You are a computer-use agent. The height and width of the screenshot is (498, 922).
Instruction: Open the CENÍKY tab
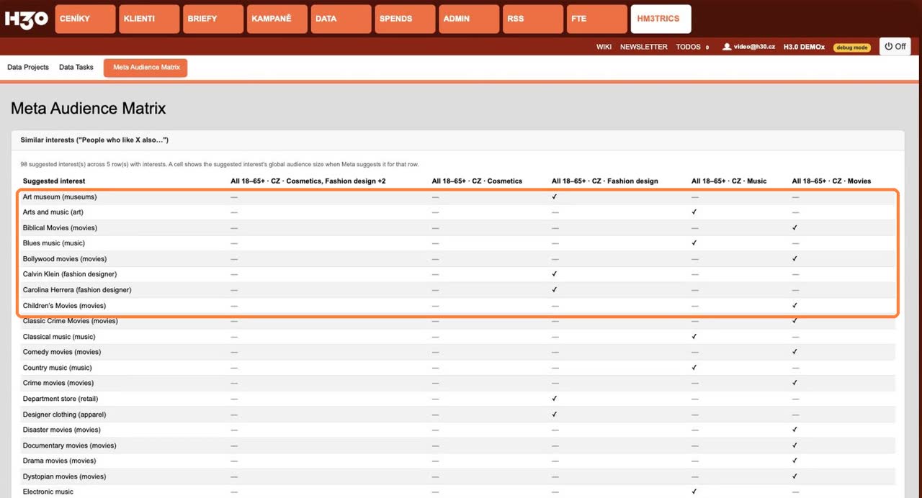tap(85, 19)
